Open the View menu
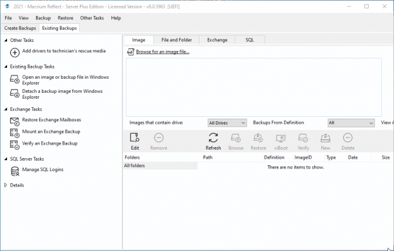This screenshot has width=394, height=251. (x=24, y=18)
